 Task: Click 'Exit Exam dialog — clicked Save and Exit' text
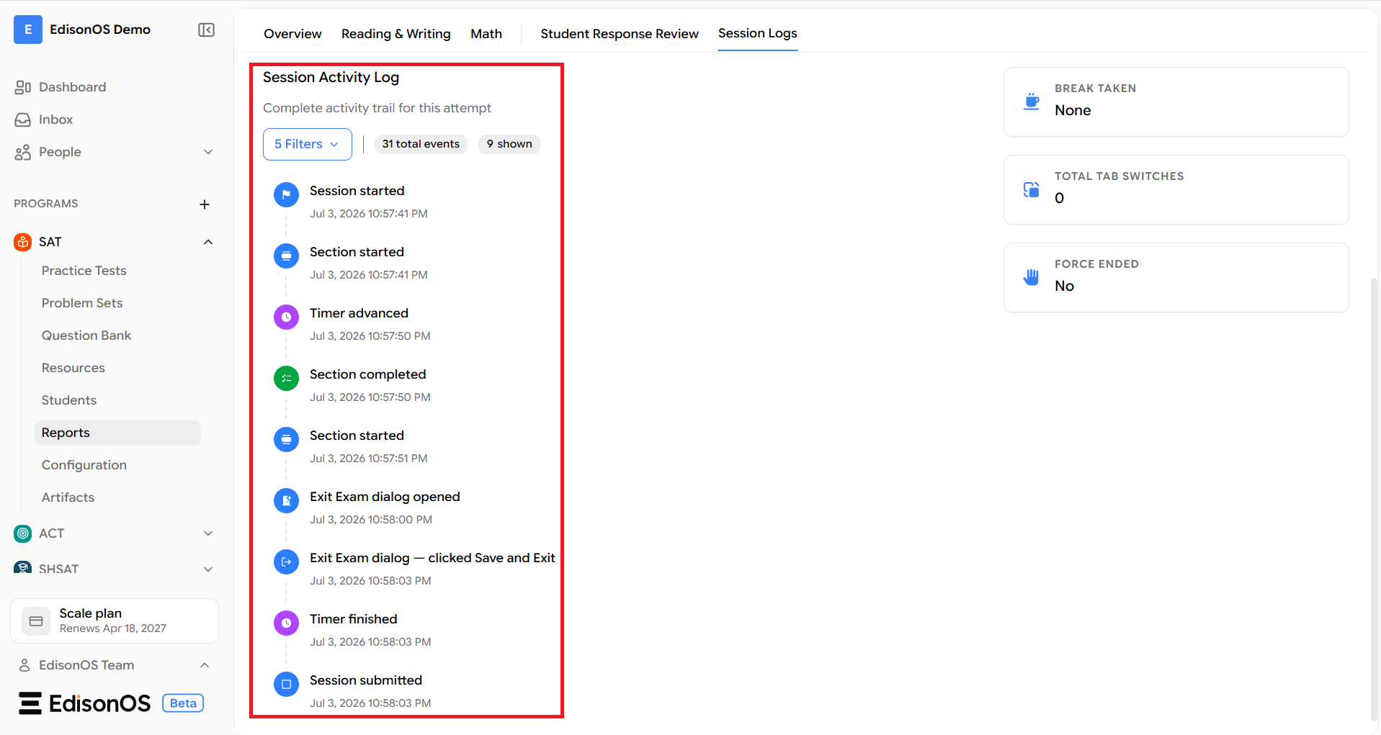tap(432, 558)
